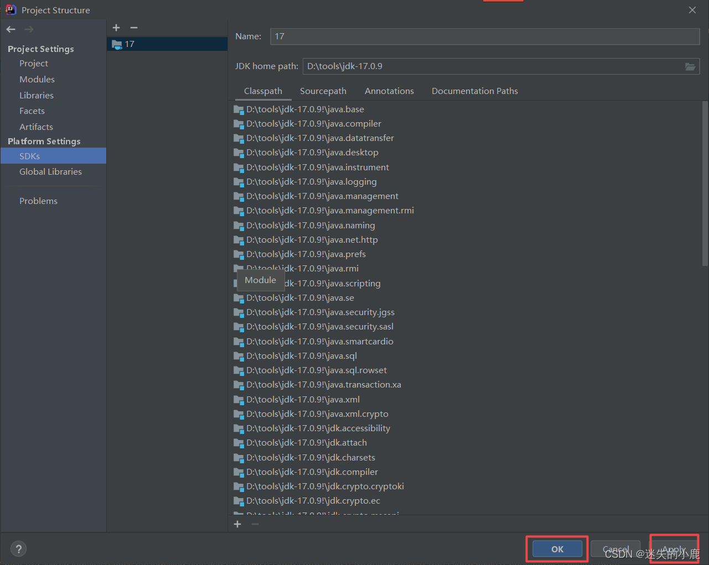Select SDK 17 in the SDK list

click(x=167, y=44)
